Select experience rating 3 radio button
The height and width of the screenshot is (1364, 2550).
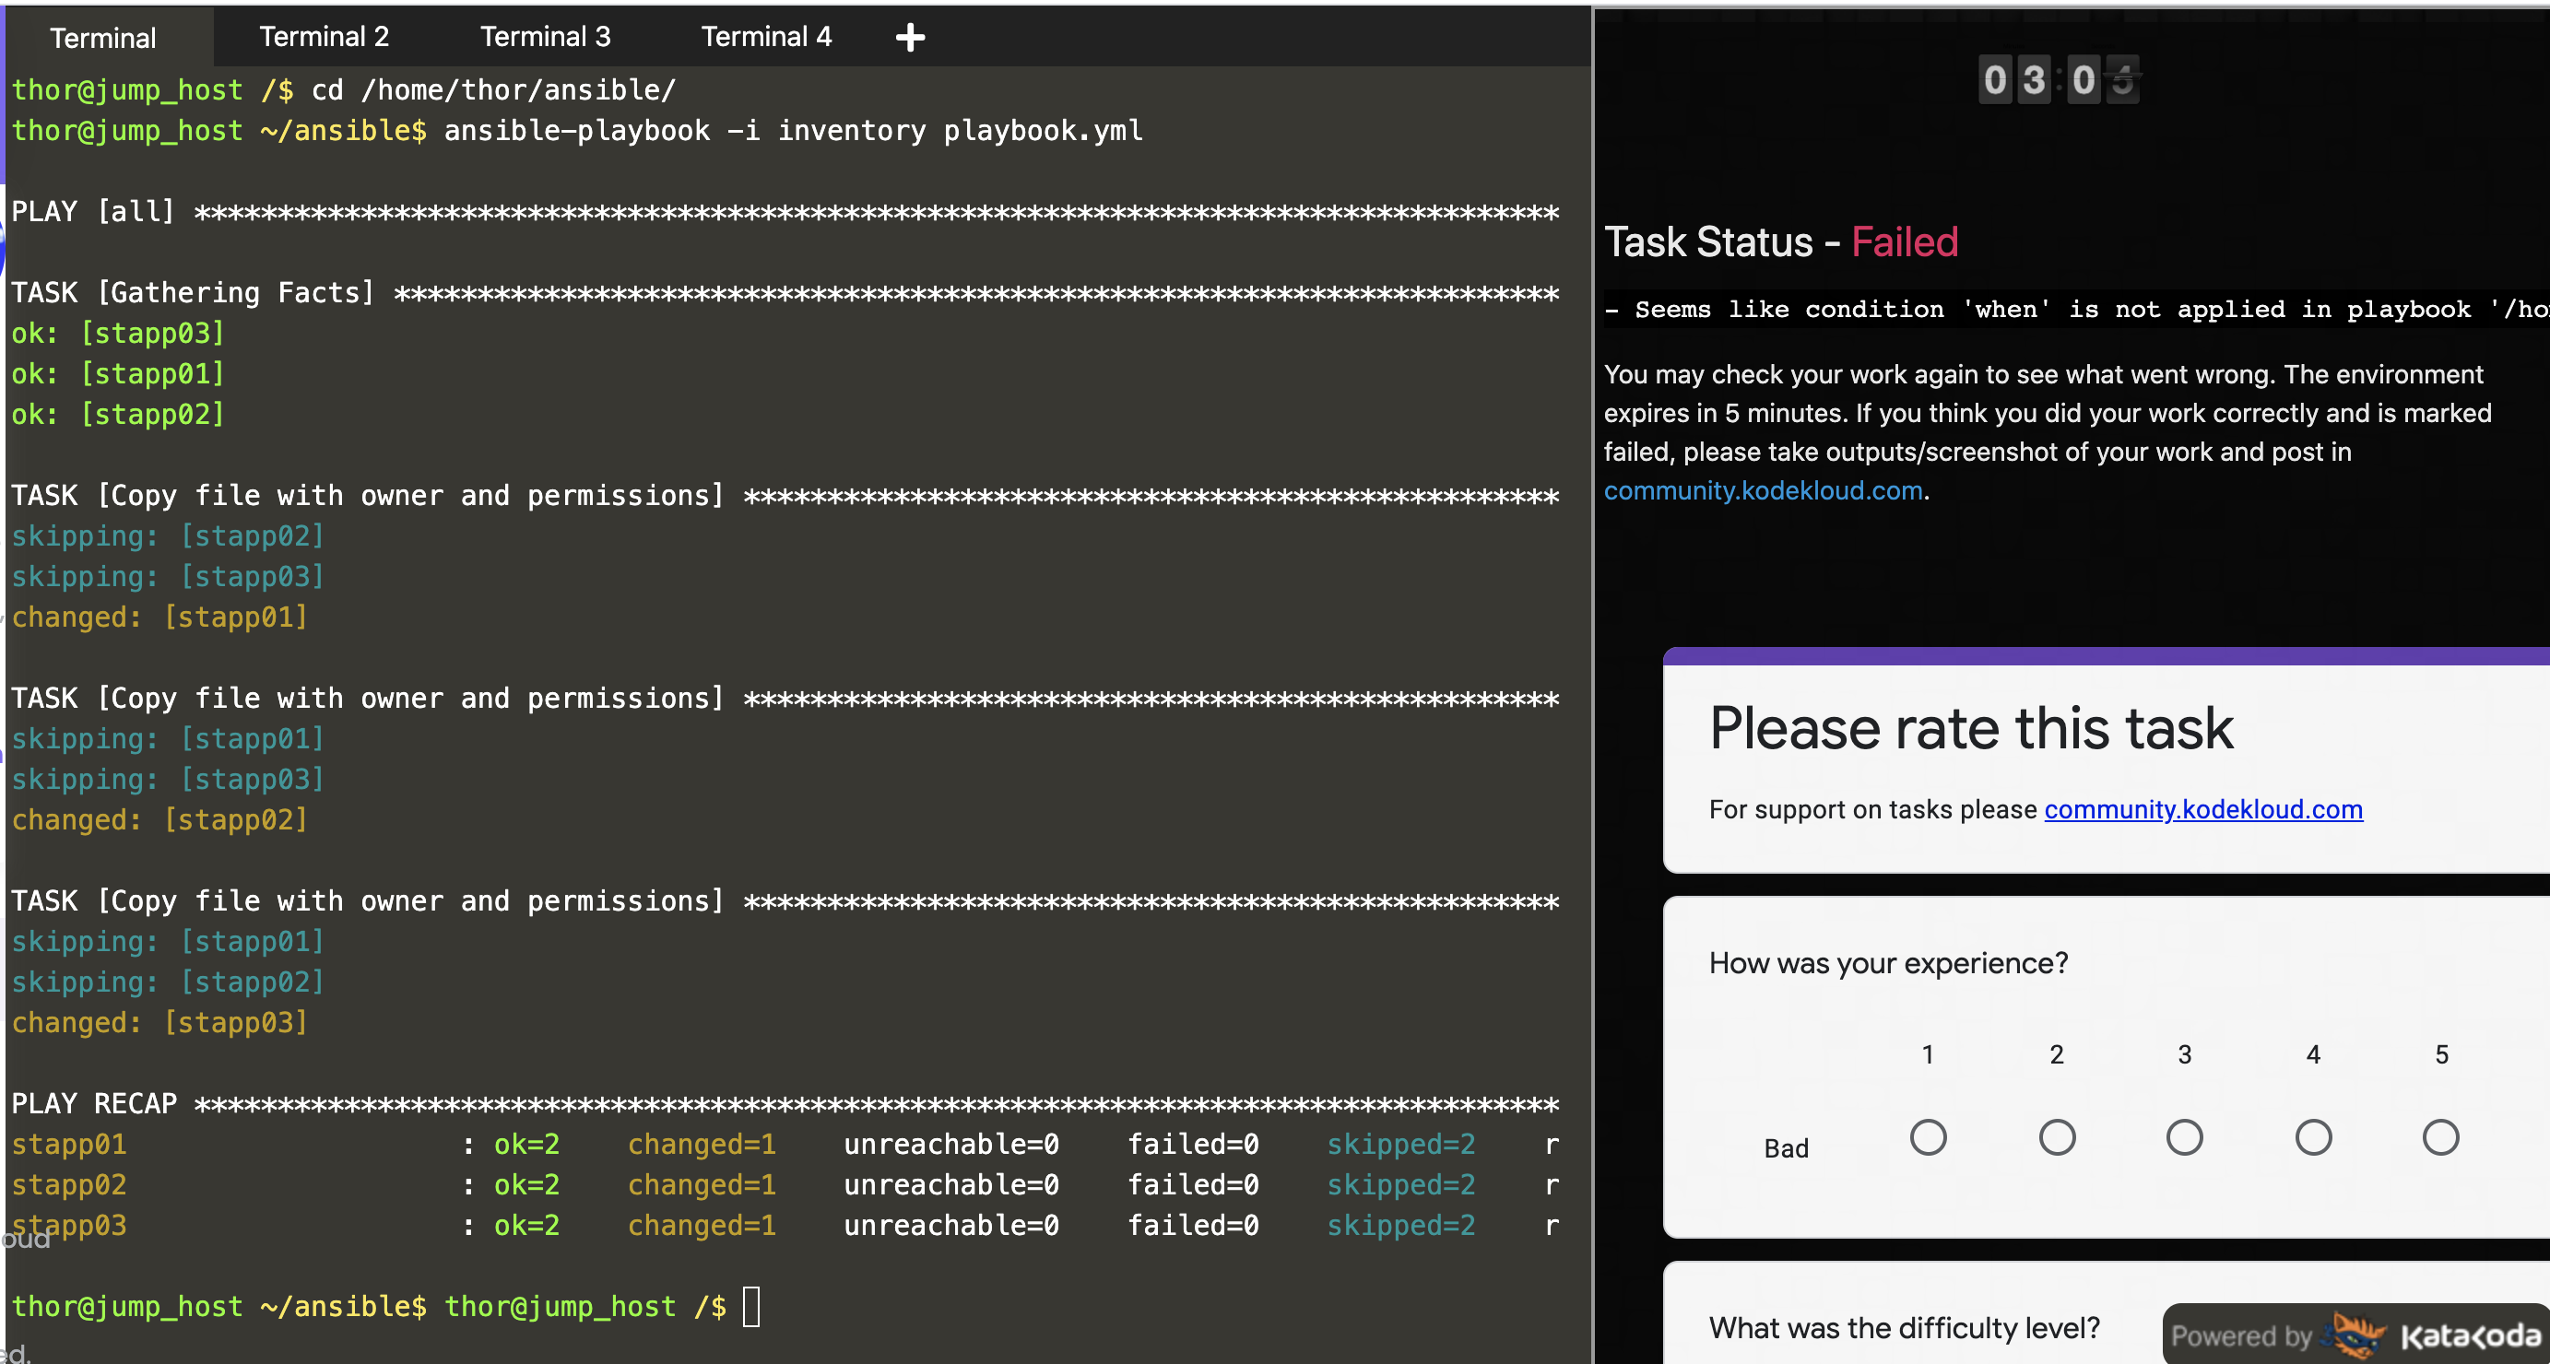click(x=2184, y=1137)
